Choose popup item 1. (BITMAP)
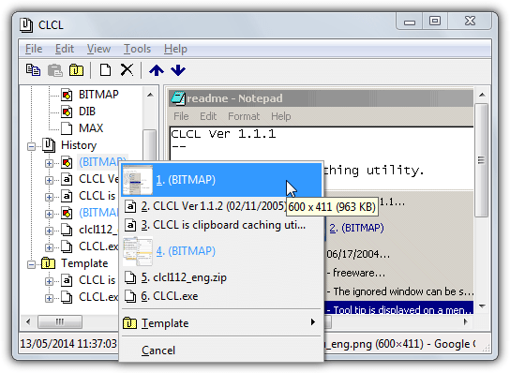This screenshot has width=510, height=373. [x=221, y=180]
